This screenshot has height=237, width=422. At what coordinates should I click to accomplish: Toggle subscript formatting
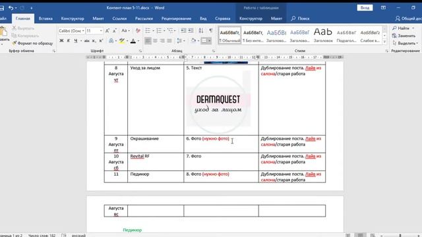[94, 41]
